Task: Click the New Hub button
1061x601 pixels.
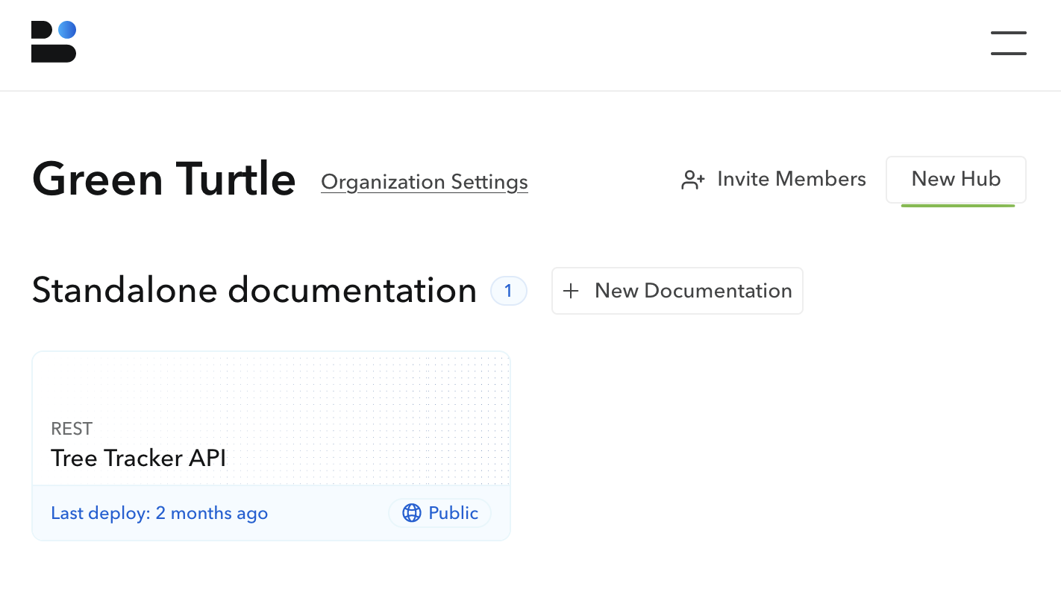Action: click(956, 179)
